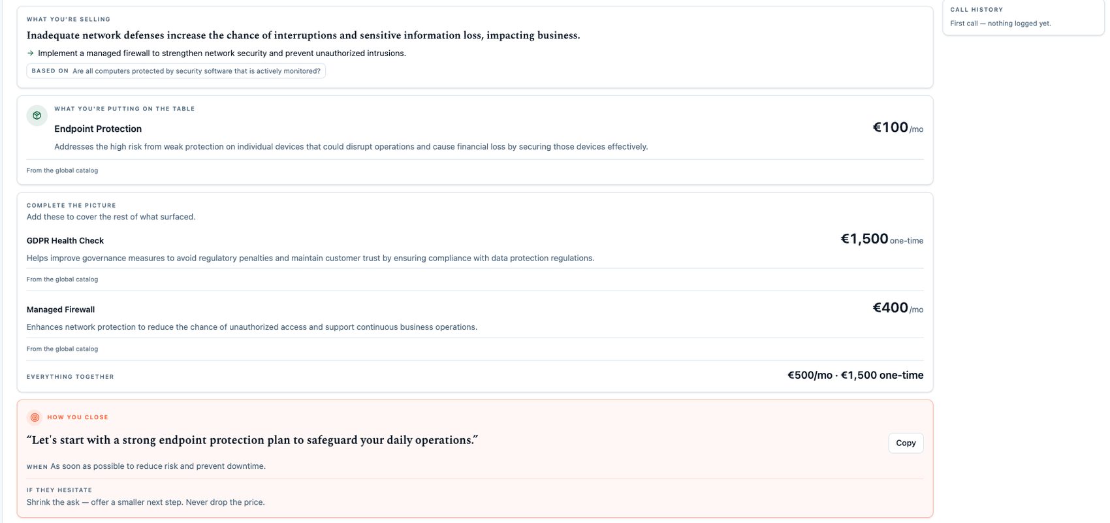Viewport: 1110px width, 523px height.
Task: Select the Managed Firewall item
Action: pos(61,309)
